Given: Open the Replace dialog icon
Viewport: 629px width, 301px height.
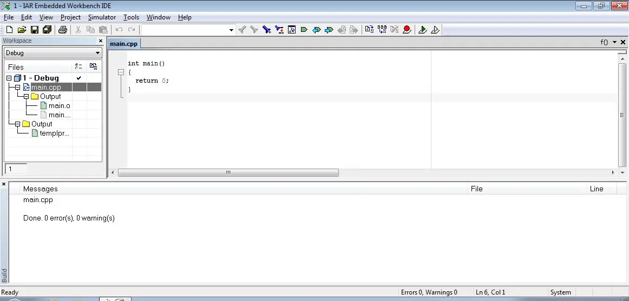Looking at the screenshot, I should [279, 30].
